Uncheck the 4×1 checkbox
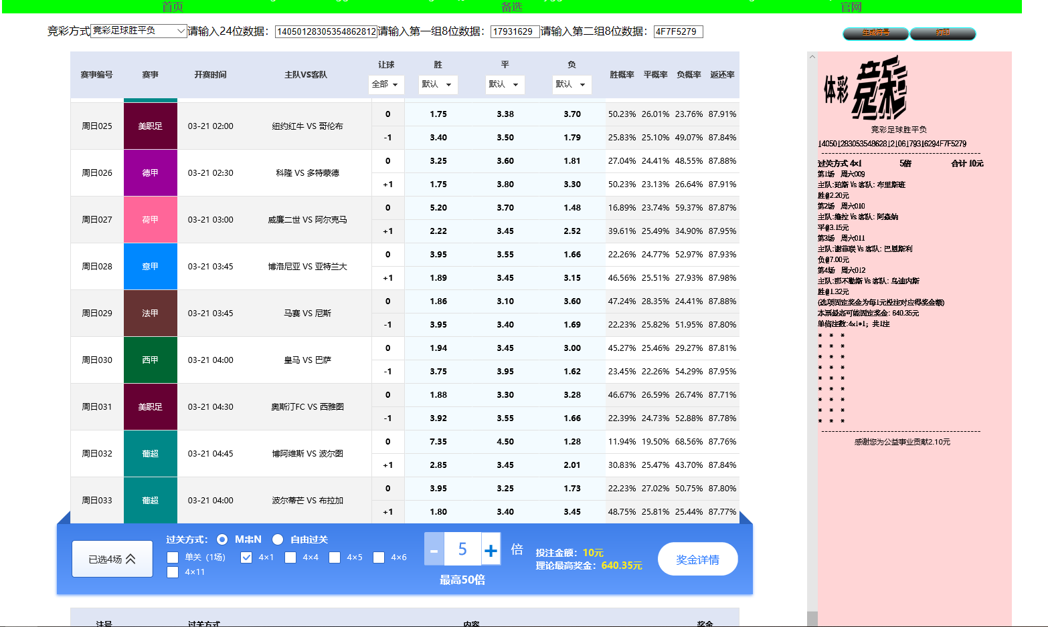 point(246,557)
